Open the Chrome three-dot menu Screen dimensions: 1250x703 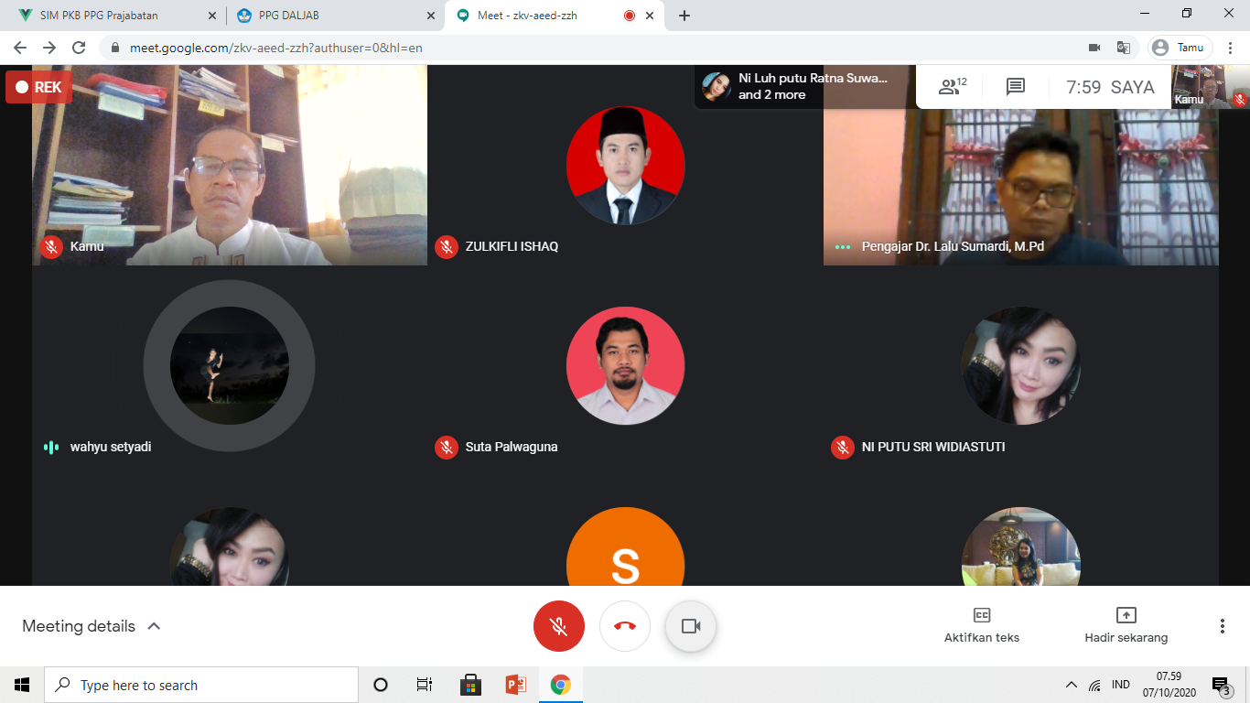point(1231,48)
